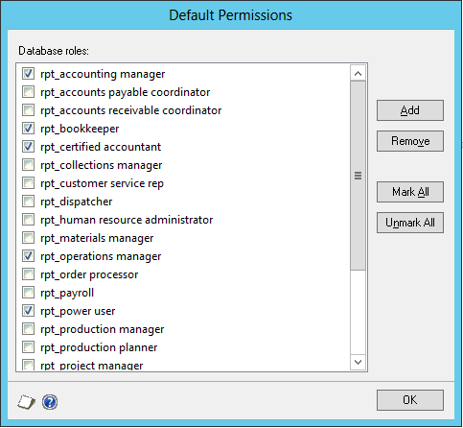
Task: Uncheck the rpt_bookkeeper checkbox
Action: pos(28,129)
